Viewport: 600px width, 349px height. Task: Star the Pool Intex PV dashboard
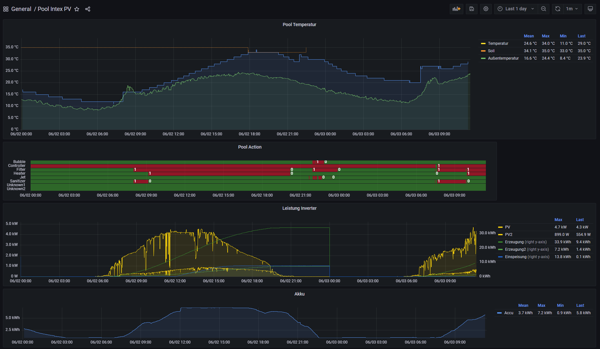[77, 9]
